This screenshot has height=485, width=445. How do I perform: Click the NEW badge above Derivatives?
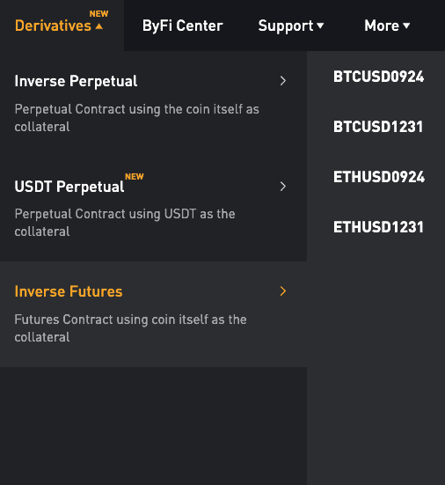[98, 14]
